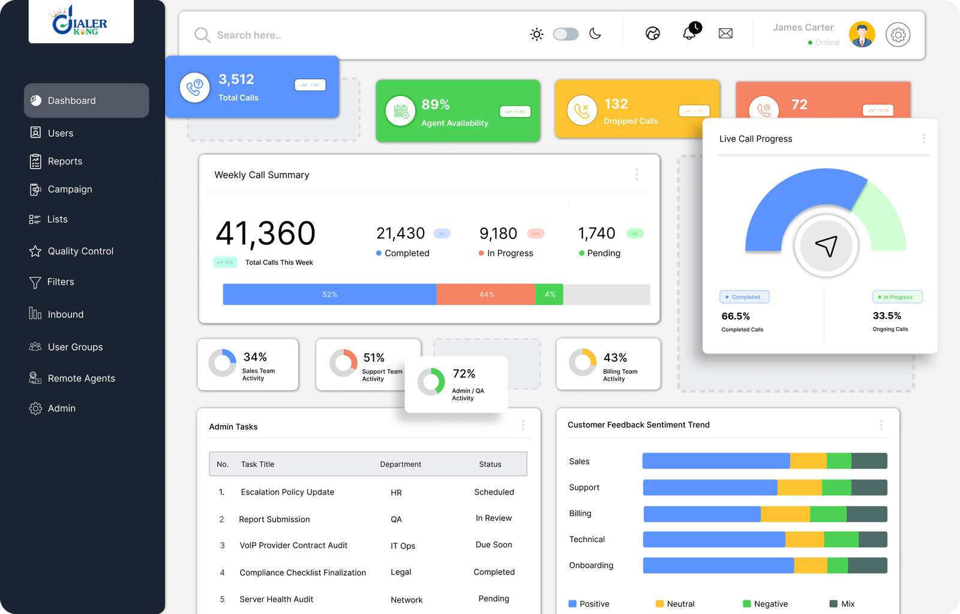
Task: Select Dashboard in the sidebar
Action: 71,100
